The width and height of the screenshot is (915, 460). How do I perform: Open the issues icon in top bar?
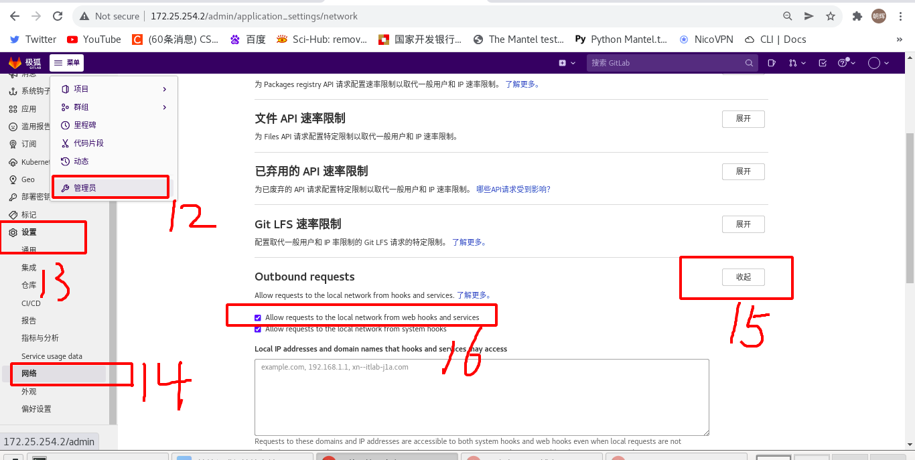[772, 63]
